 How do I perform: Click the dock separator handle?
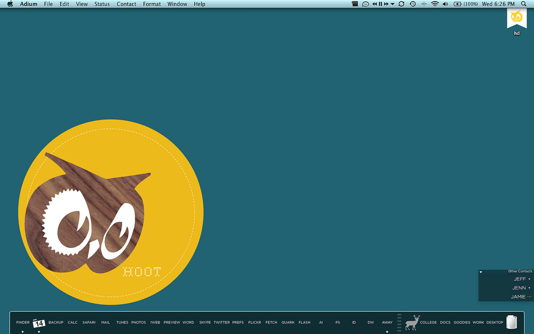(399, 323)
